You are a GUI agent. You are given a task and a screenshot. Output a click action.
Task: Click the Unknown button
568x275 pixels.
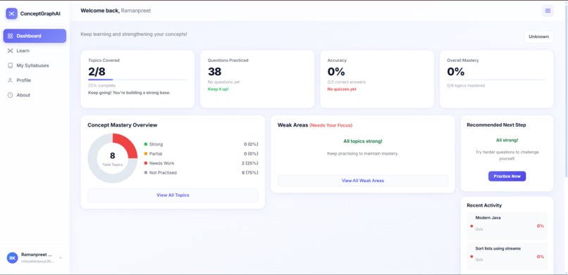tap(538, 37)
